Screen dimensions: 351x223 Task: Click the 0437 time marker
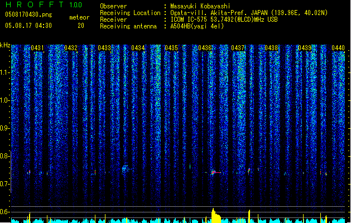click(238, 48)
